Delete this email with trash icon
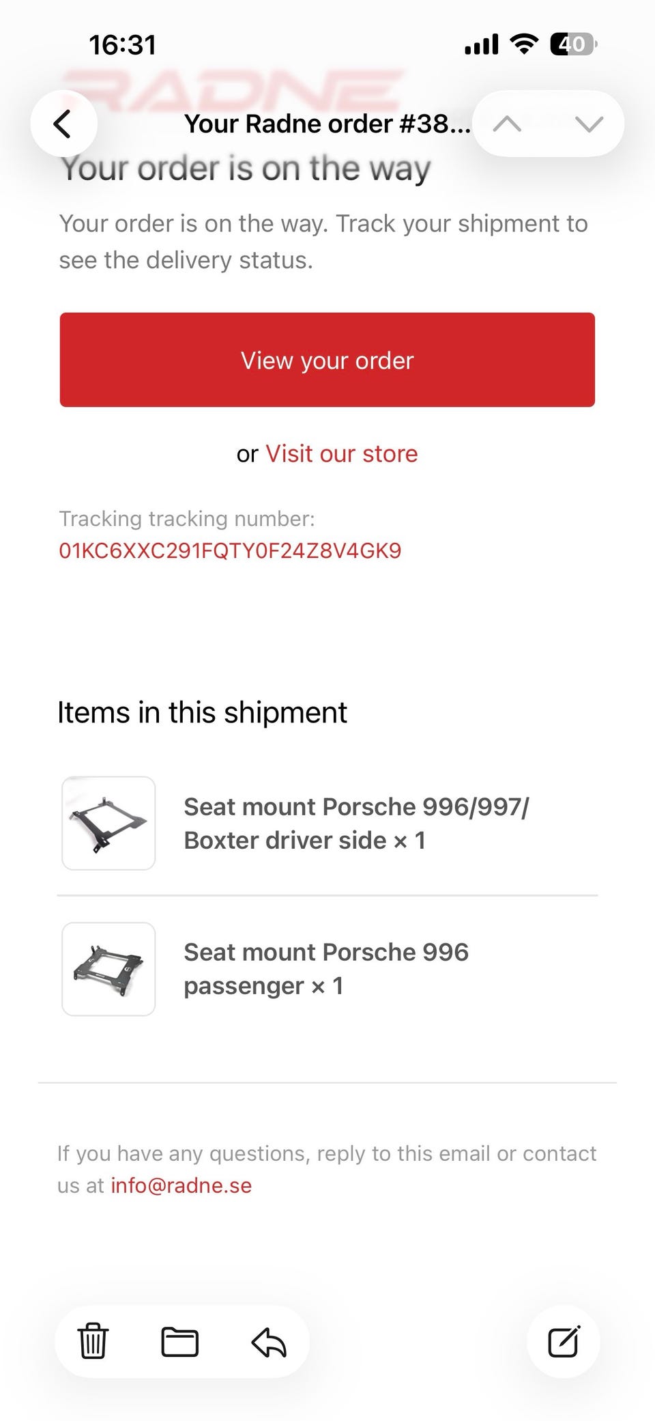This screenshot has height=1421, width=655. 93,1342
